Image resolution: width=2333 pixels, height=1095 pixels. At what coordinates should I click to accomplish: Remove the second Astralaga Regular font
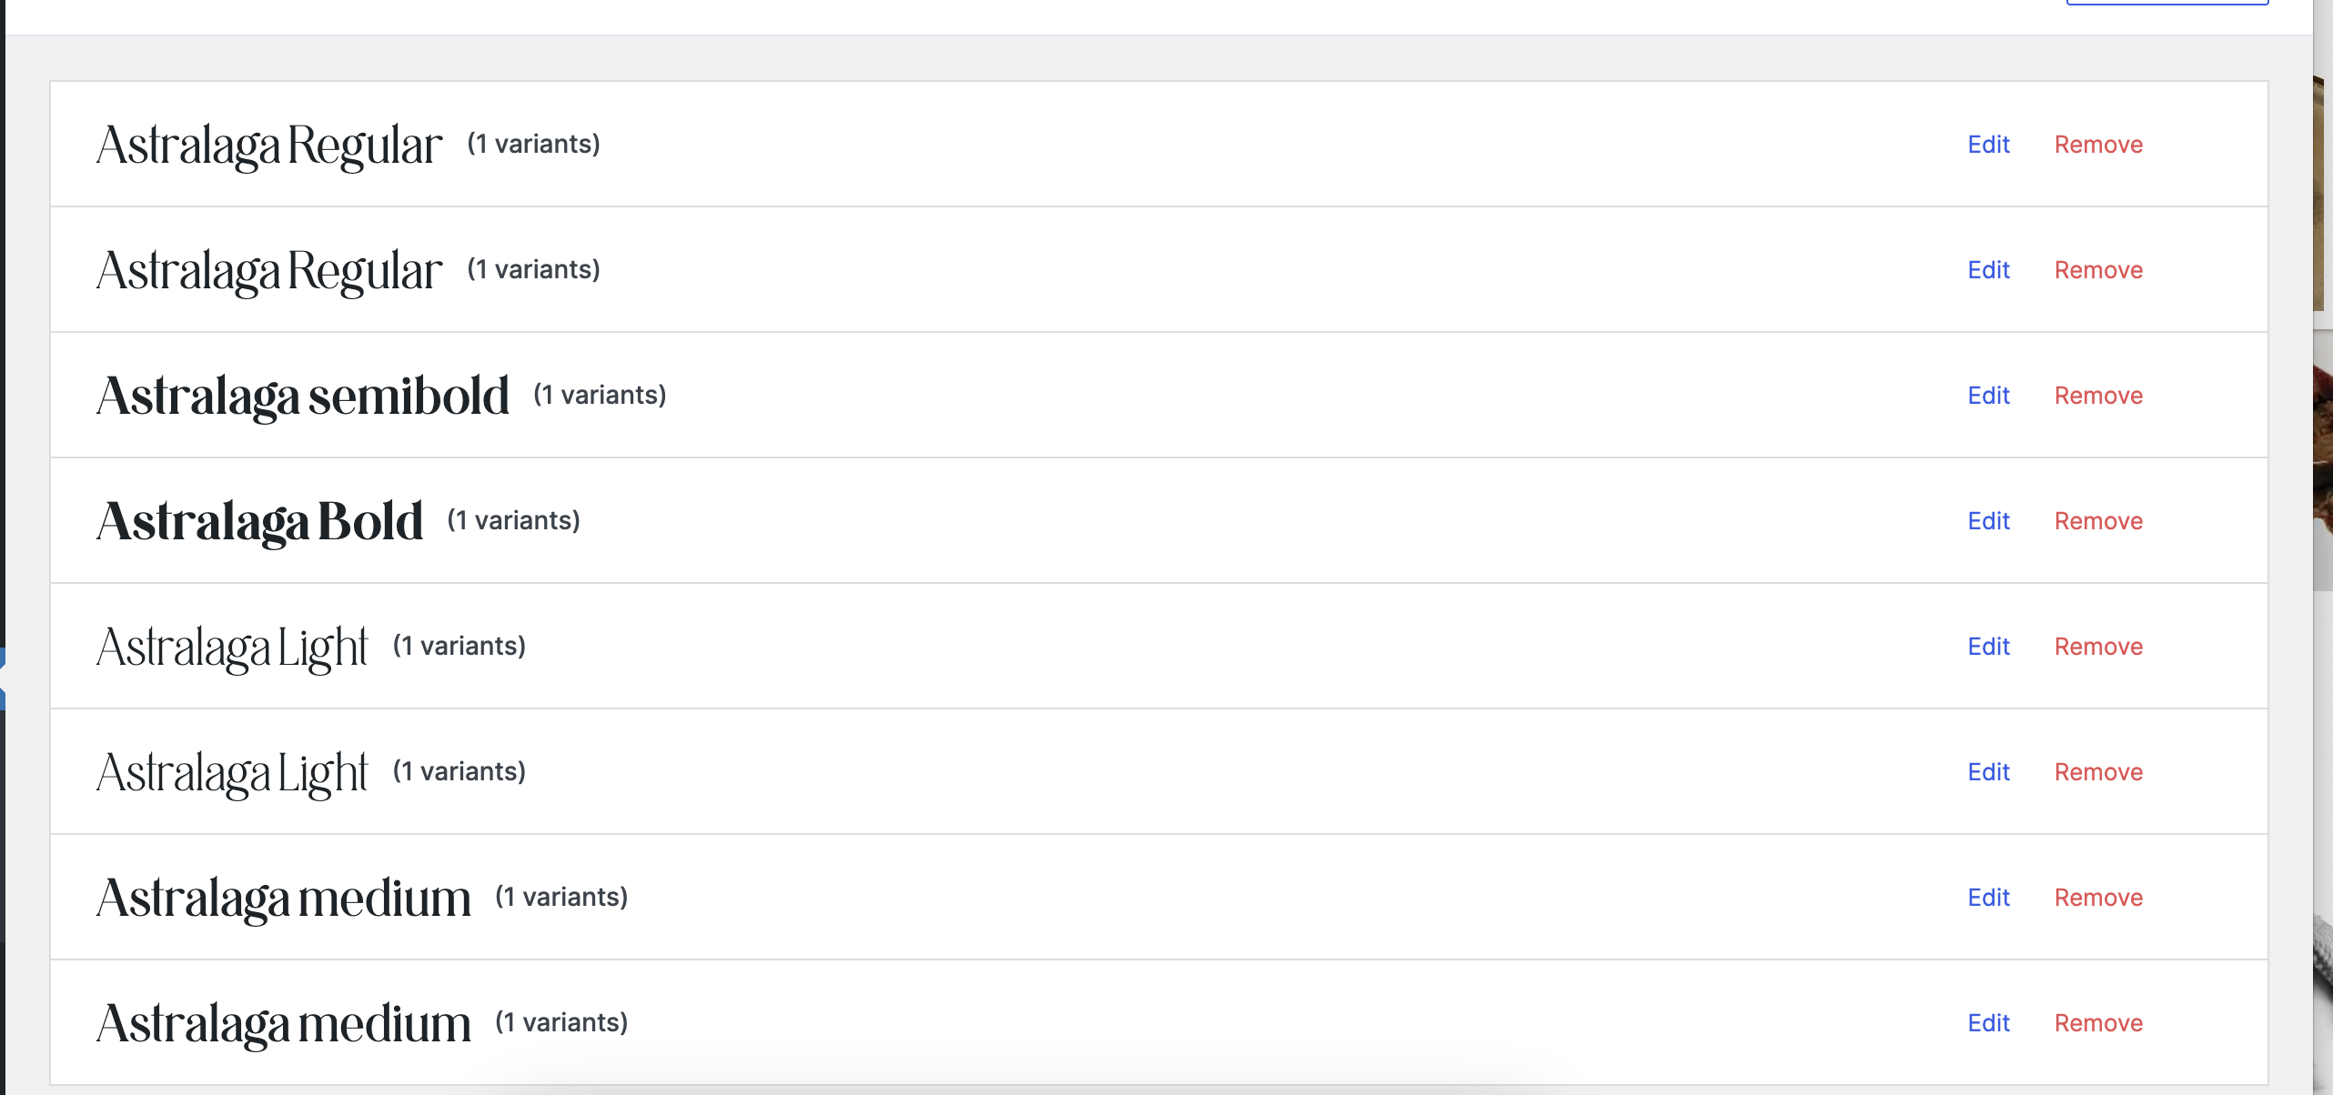tap(2098, 270)
